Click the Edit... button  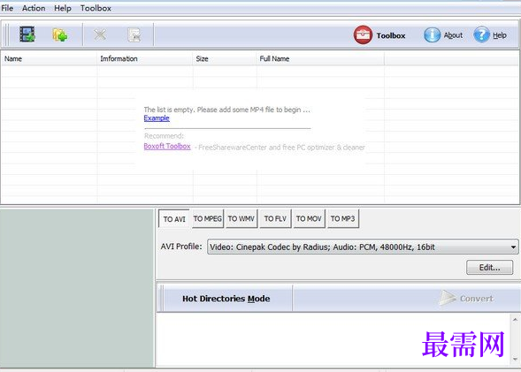489,268
